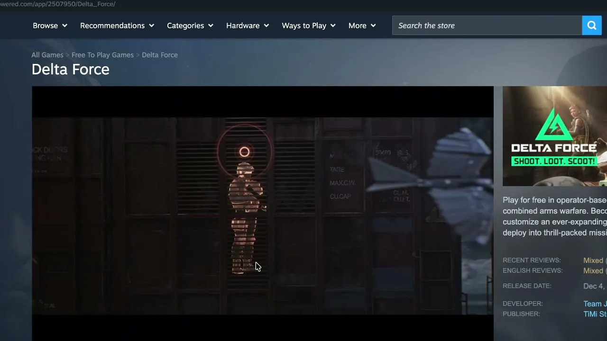Screen dimensions: 607x341
Task: Open the Ways to Play menu
Action: point(309,26)
